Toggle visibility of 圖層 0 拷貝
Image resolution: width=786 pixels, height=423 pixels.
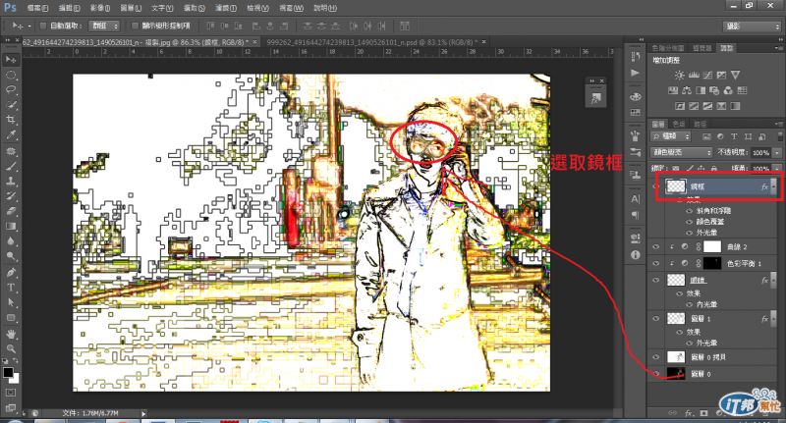coord(655,357)
